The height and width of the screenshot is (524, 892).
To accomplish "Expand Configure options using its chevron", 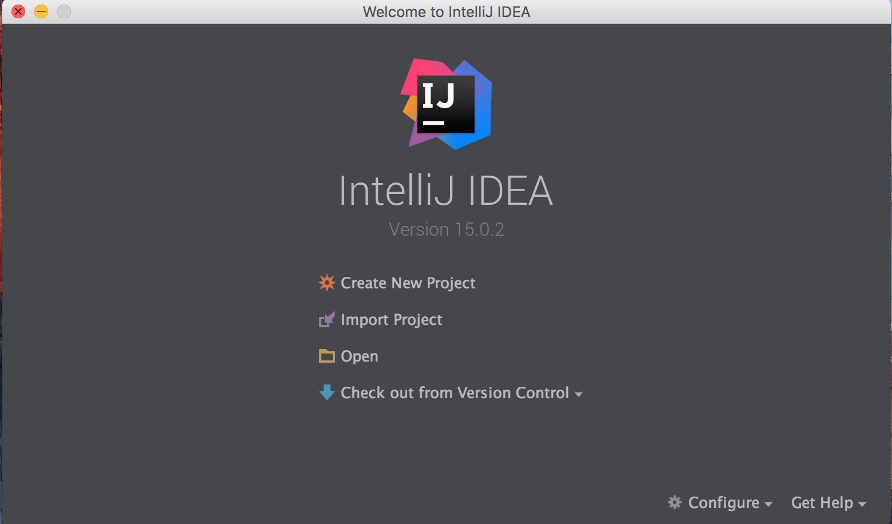I will 767,504.
